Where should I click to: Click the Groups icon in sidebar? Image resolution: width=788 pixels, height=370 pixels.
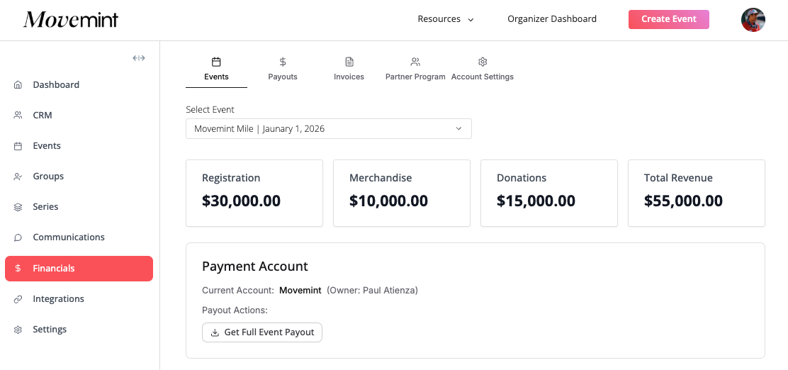[x=18, y=176]
